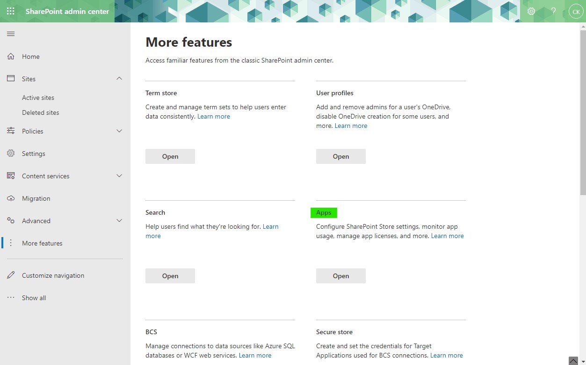Open the app launcher waffle icon

point(11,11)
